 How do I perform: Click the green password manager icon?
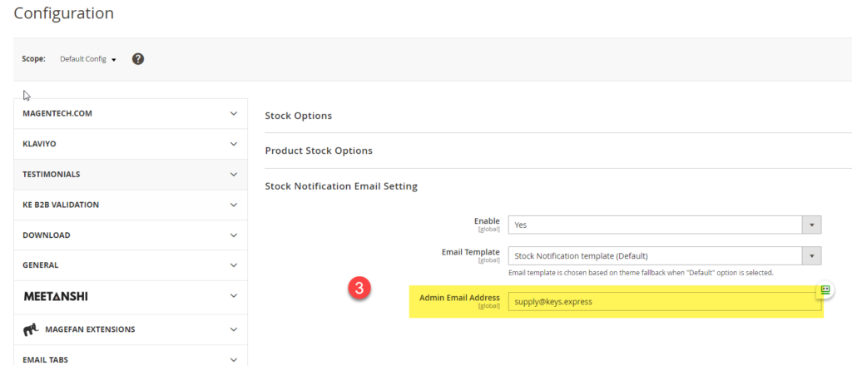tap(825, 289)
